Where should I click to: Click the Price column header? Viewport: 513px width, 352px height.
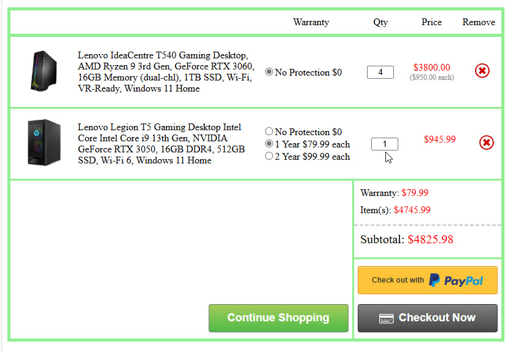pos(431,22)
